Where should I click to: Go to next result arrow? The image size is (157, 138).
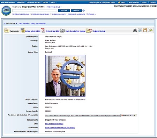pyautogui.click(x=16, y=23)
